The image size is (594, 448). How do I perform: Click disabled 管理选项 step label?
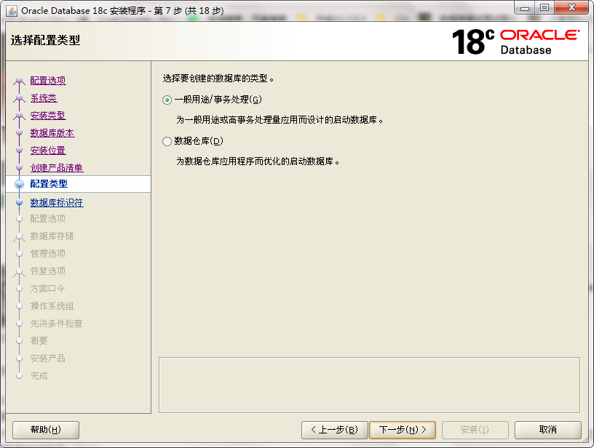pyautogui.click(x=48, y=254)
